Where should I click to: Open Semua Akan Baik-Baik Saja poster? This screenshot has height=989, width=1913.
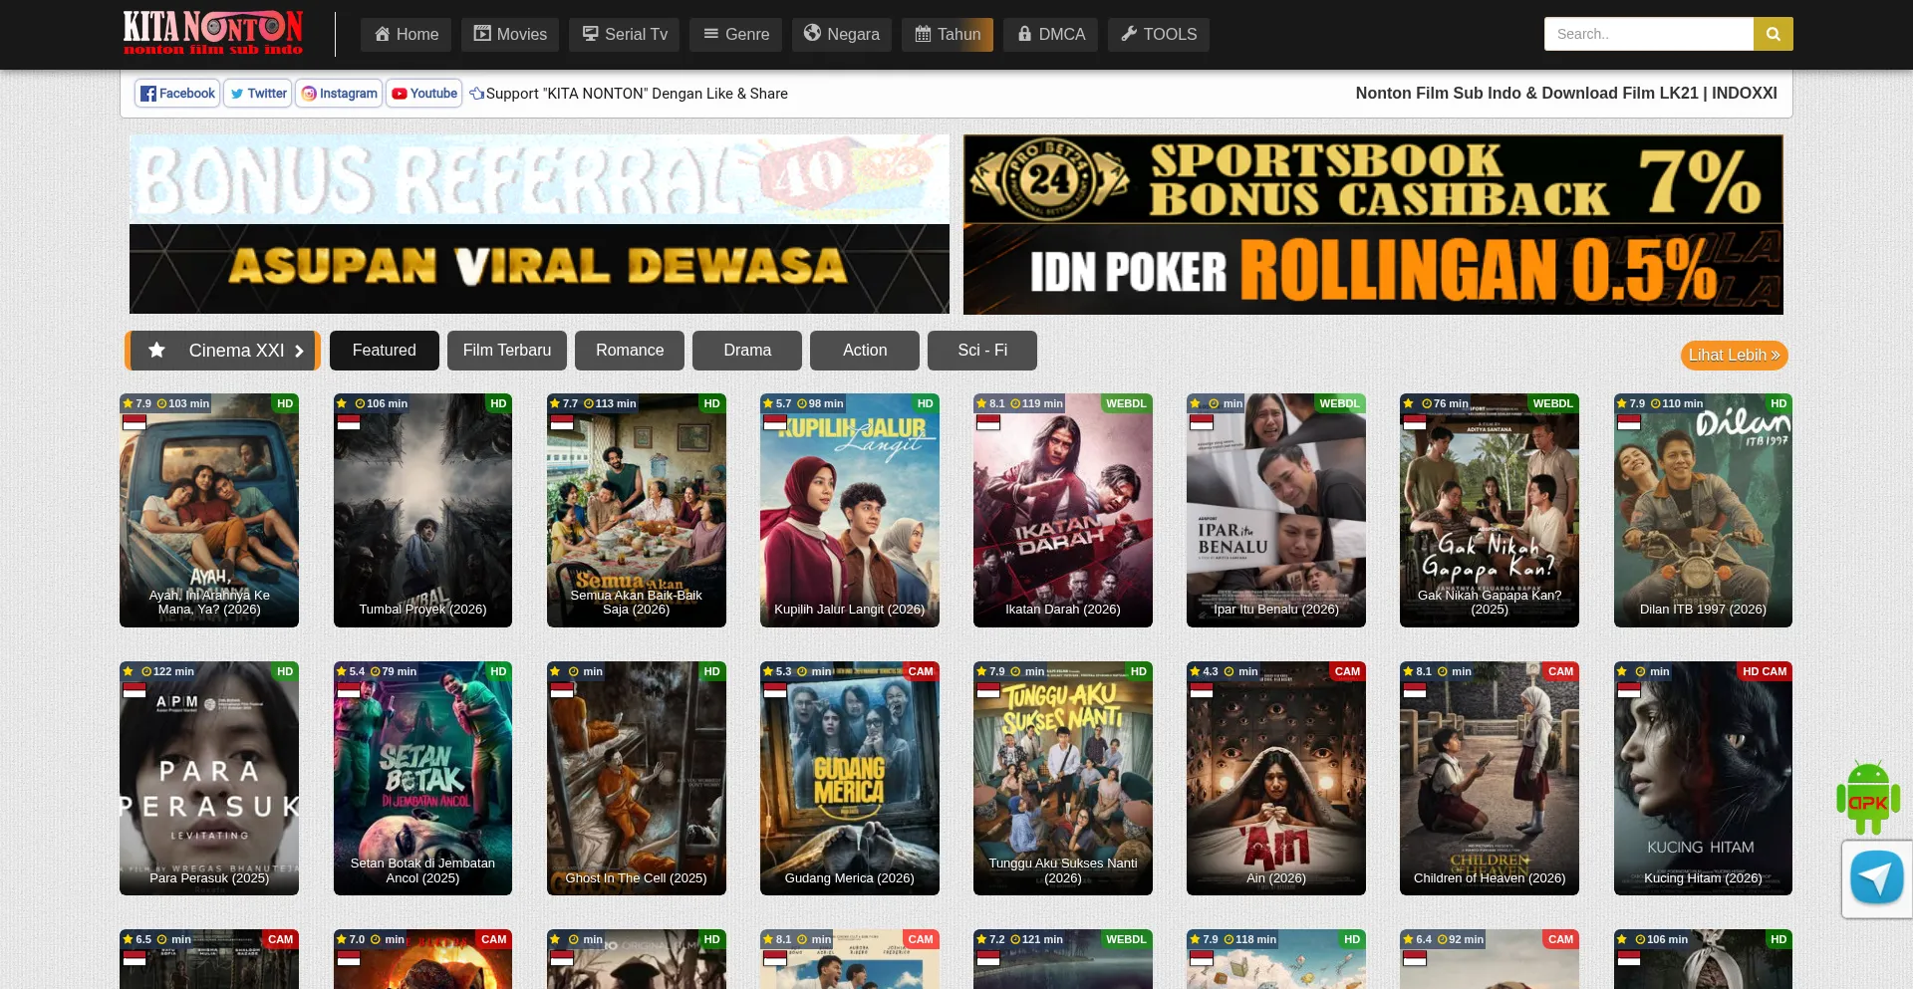coord(637,510)
